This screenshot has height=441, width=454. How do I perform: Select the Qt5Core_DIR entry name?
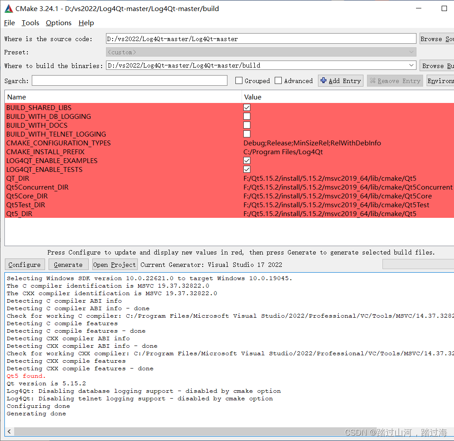click(x=27, y=196)
